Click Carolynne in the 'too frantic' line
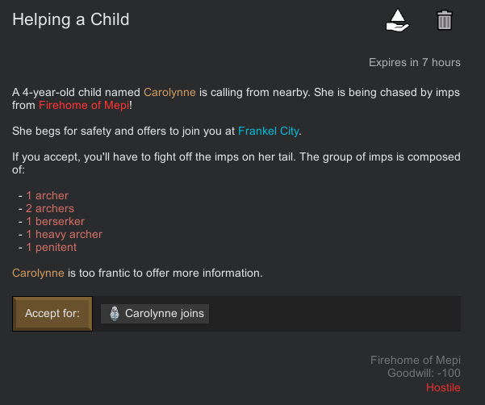The height and width of the screenshot is (405, 485). click(38, 273)
